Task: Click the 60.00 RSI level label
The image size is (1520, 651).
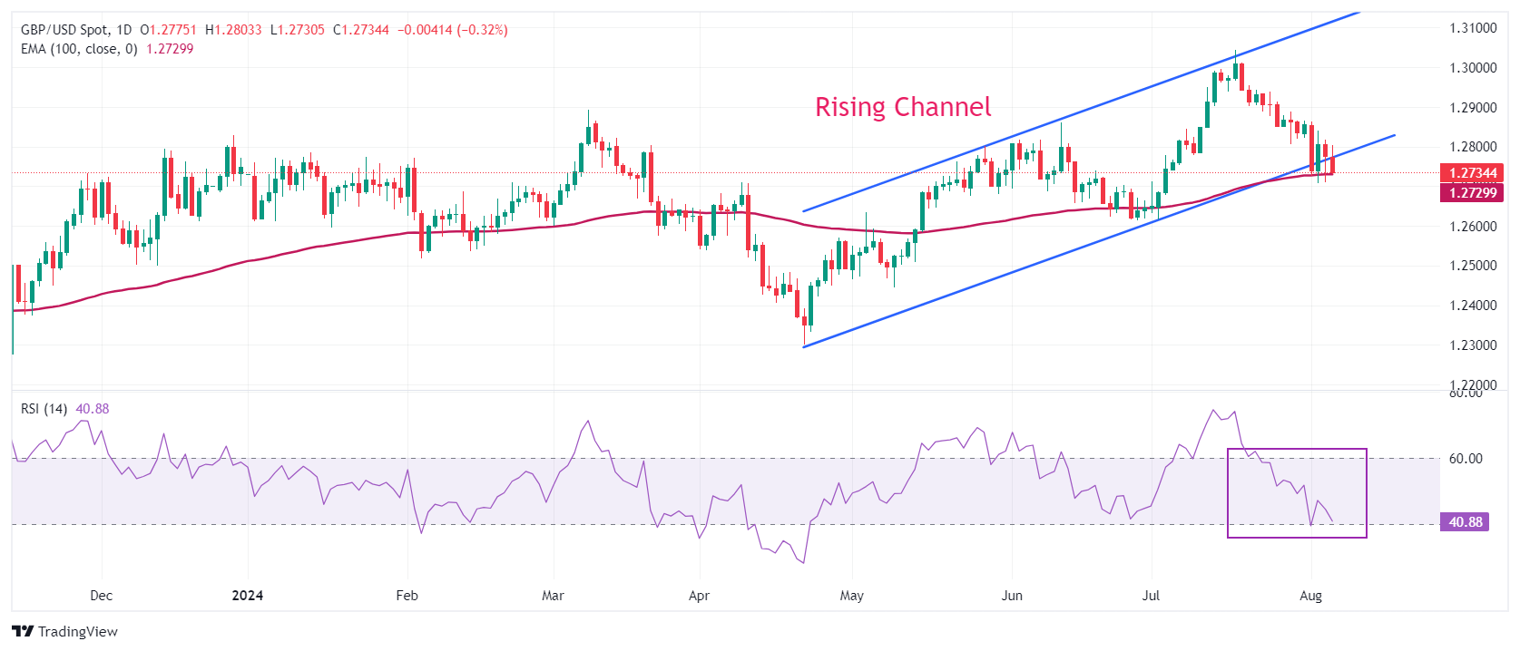Action: [x=1466, y=459]
